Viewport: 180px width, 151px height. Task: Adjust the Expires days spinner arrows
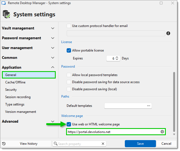(x=117, y=58)
